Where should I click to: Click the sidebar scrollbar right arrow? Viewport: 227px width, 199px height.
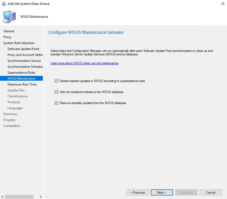(x=40, y=197)
